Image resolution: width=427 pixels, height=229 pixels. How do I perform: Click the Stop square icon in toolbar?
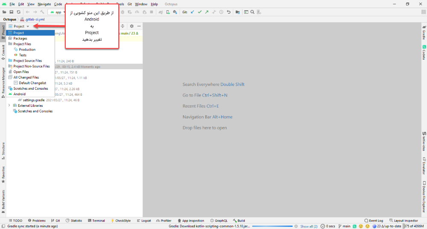point(152,12)
